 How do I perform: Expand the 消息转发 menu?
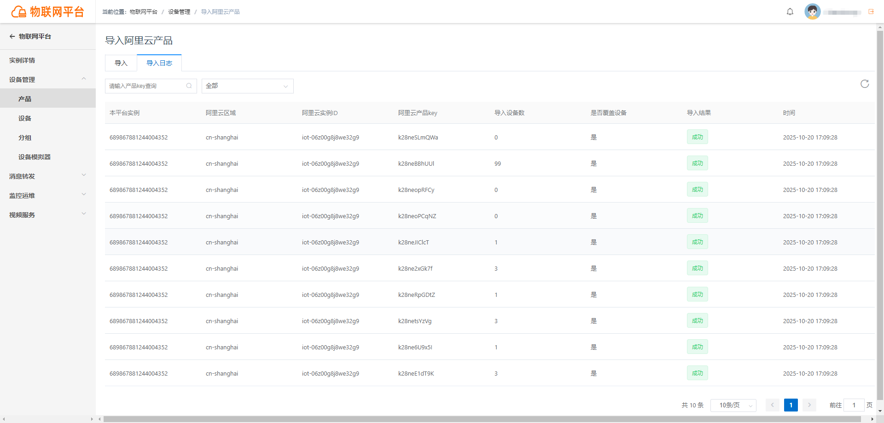(x=48, y=176)
